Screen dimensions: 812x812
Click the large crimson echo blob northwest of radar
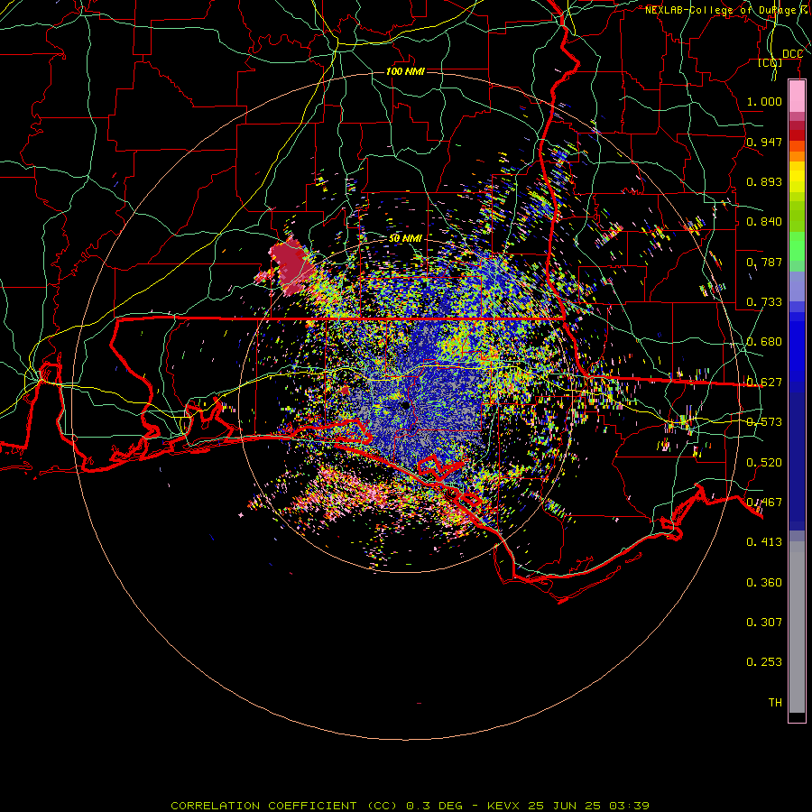click(291, 268)
